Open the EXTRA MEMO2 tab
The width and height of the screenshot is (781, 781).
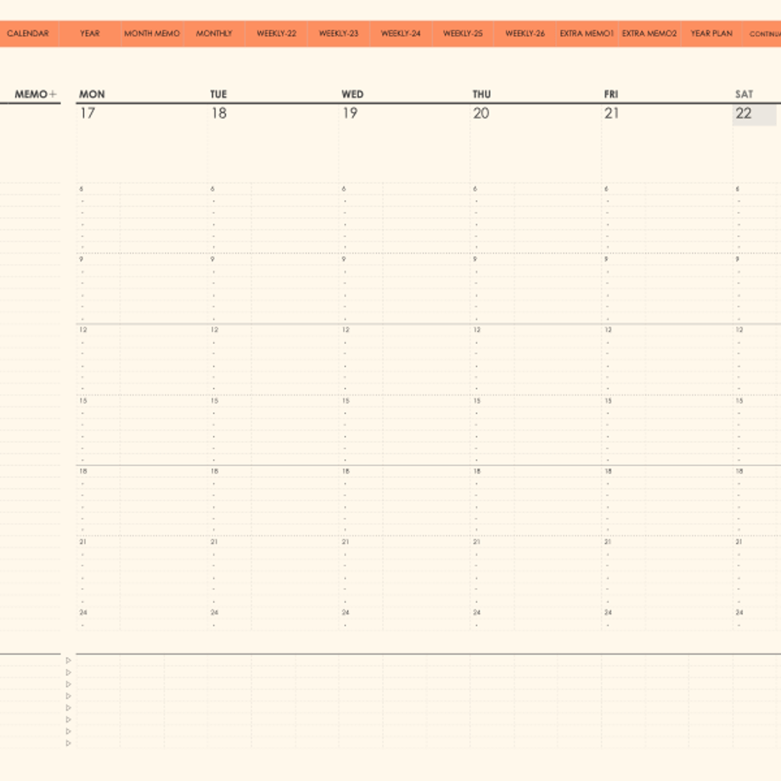649,33
